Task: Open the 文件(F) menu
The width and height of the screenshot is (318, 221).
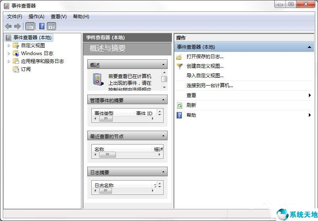Action: (14, 17)
